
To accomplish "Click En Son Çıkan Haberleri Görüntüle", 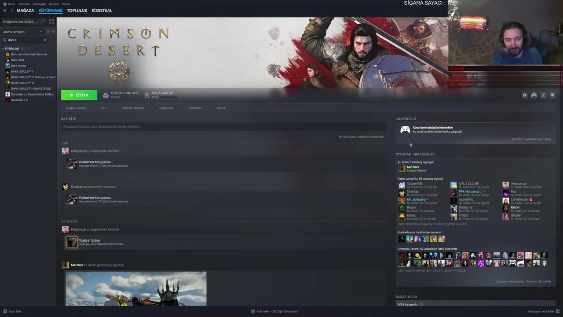I will click(x=361, y=137).
